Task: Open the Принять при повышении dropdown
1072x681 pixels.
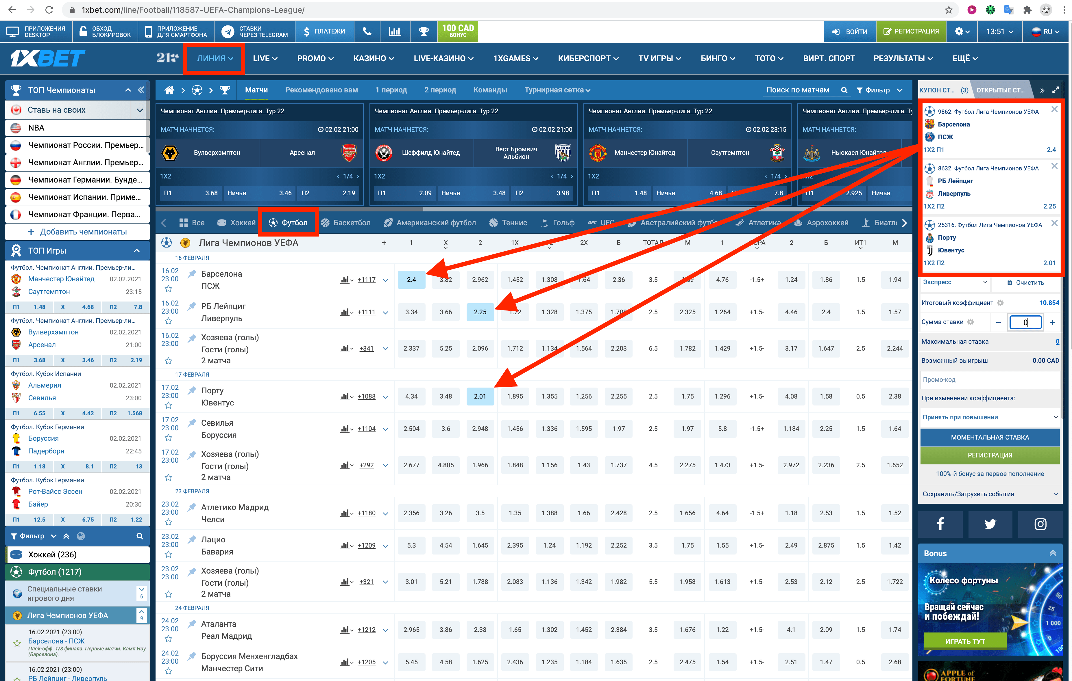Action: (x=990, y=417)
